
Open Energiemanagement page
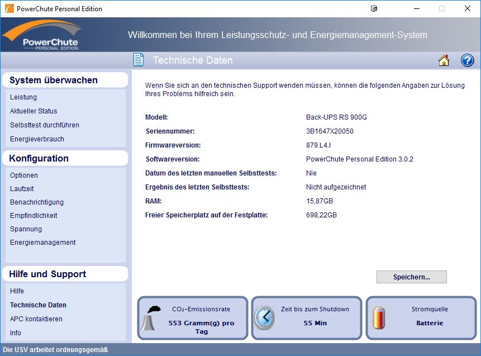point(42,243)
